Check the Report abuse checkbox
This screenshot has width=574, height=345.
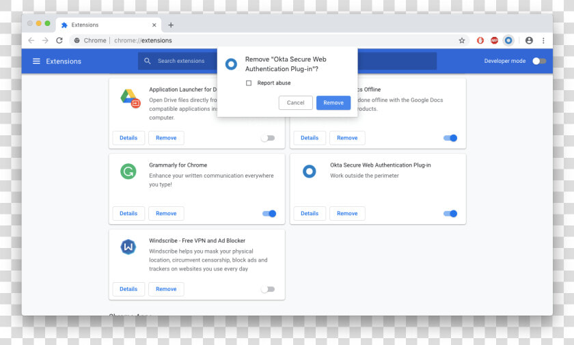[x=249, y=83]
